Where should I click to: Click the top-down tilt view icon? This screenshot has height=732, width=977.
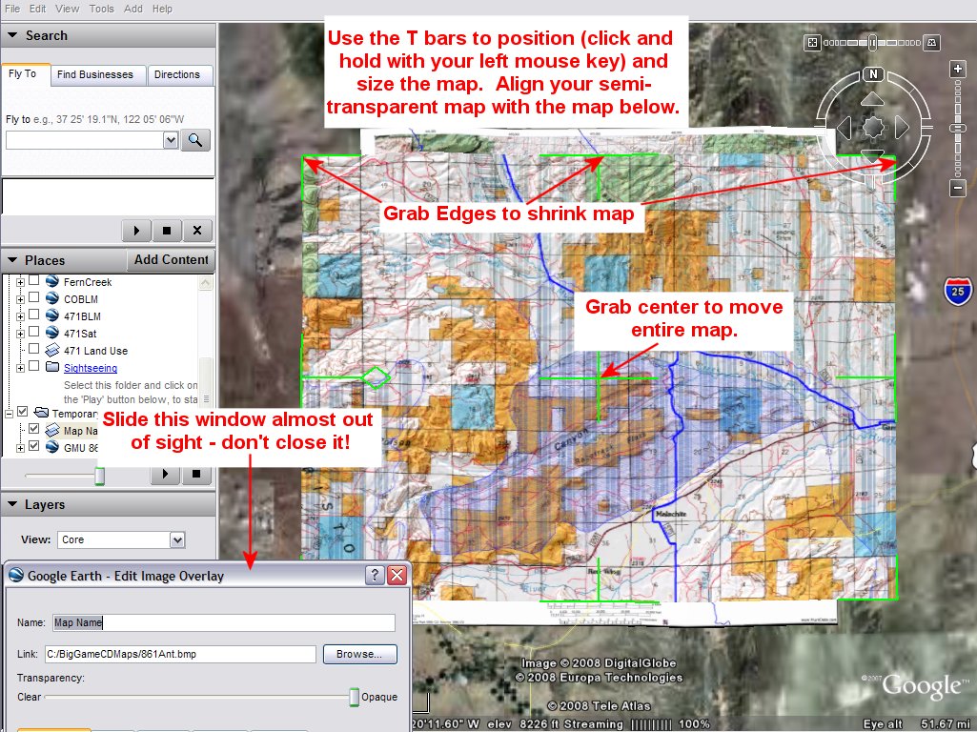812,42
